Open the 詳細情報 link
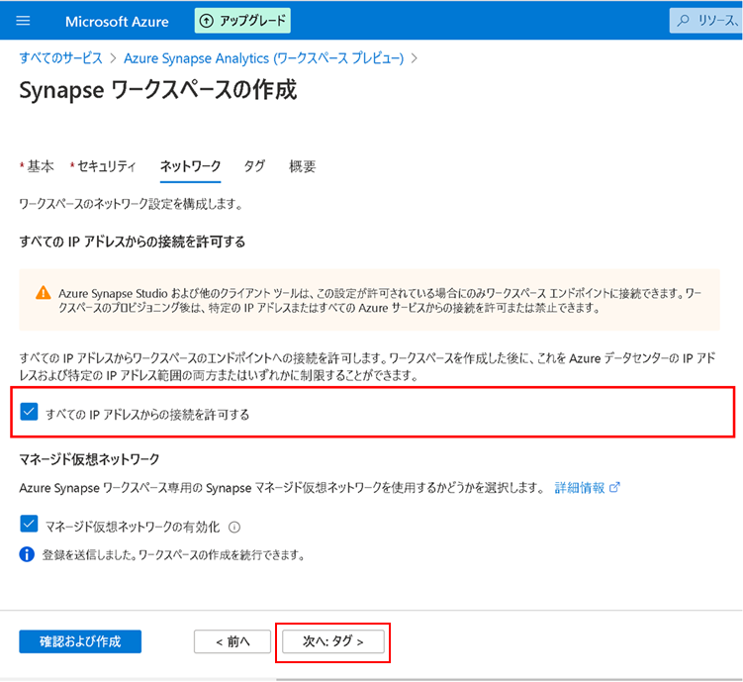Viewport: 743px width, 682px height. 580,488
